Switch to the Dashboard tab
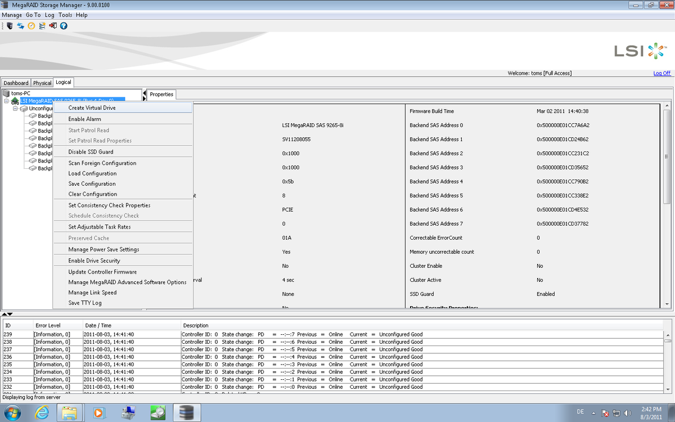This screenshot has width=675, height=422. (x=16, y=82)
